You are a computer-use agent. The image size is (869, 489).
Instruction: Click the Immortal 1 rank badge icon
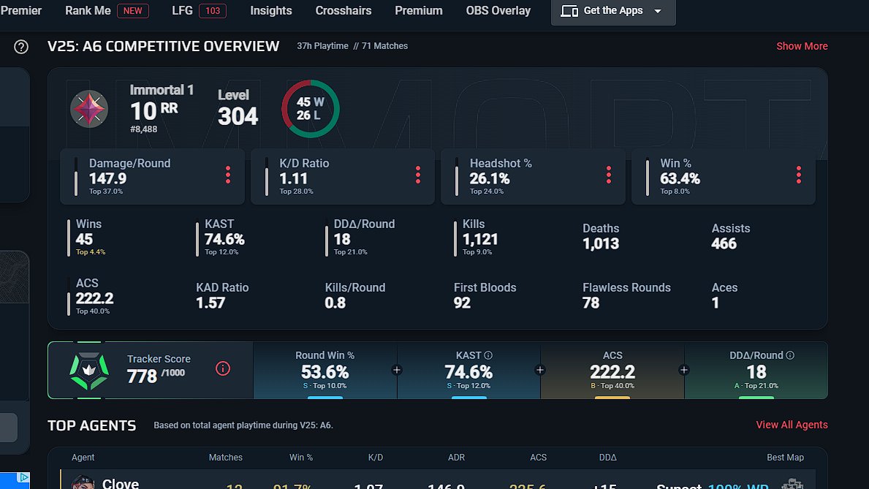pyautogui.click(x=89, y=109)
